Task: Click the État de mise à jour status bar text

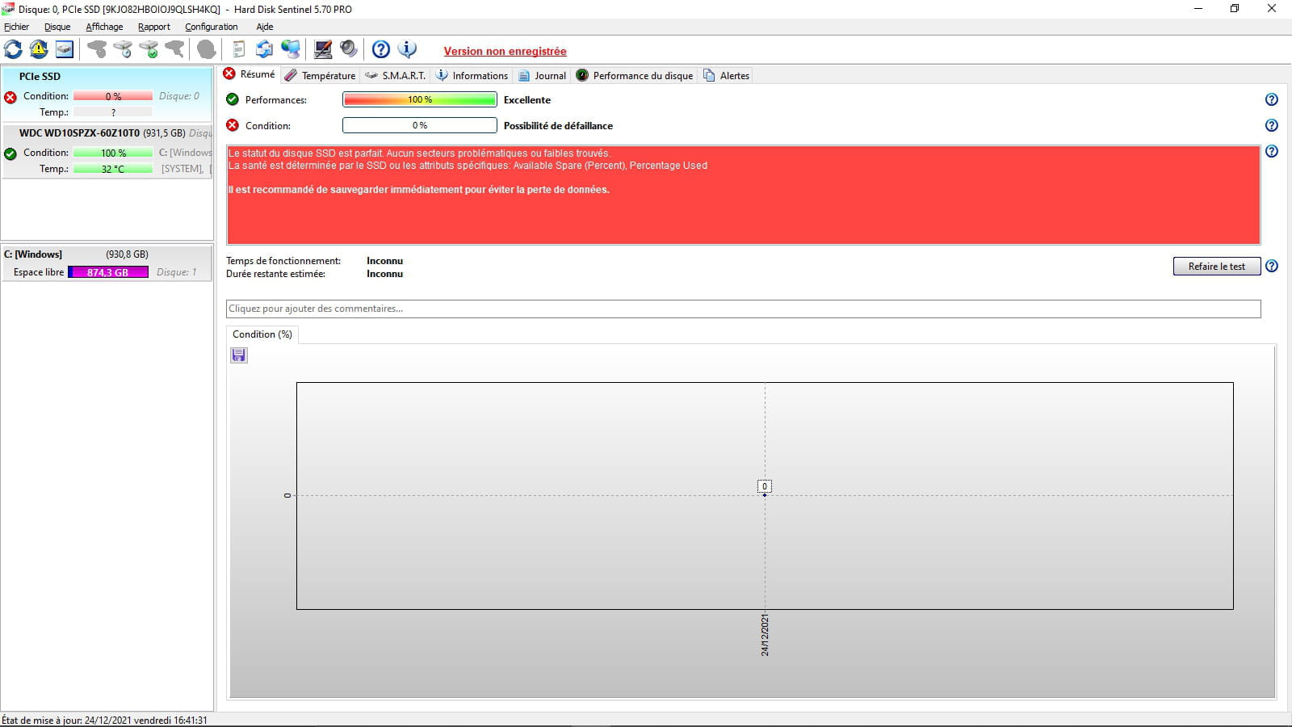Action: pyautogui.click(x=105, y=720)
